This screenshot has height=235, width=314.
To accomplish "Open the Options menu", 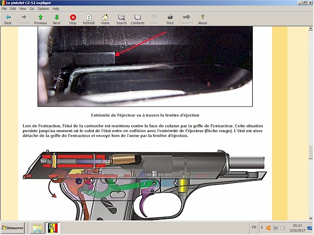I will point(43,8).
